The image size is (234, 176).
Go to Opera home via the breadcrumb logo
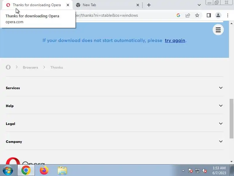click(x=8, y=67)
